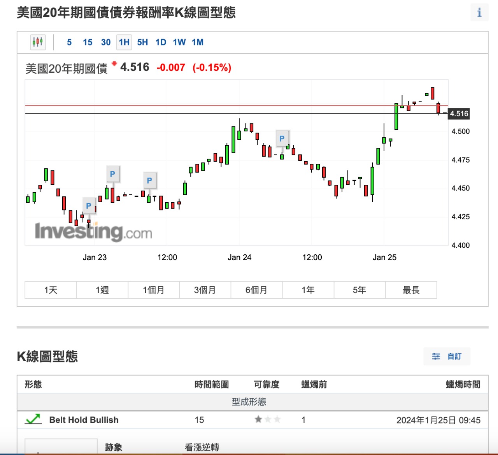
Task: Click the first reliability star for Belt Hold Bullish
Action: (x=258, y=419)
